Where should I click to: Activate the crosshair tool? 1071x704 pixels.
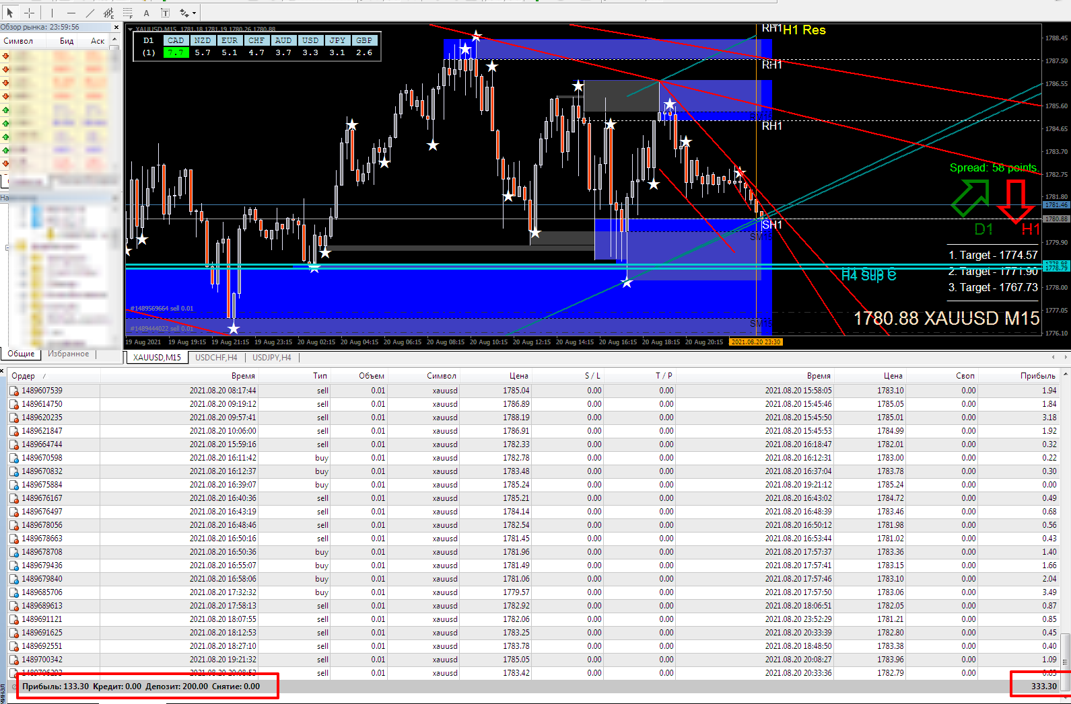[x=29, y=12]
